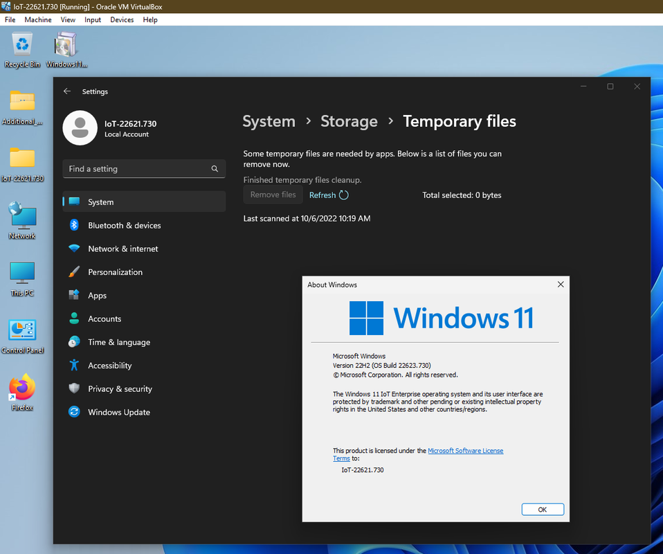Click System in the breadcrumb
The height and width of the screenshot is (554, 663).
[269, 121]
